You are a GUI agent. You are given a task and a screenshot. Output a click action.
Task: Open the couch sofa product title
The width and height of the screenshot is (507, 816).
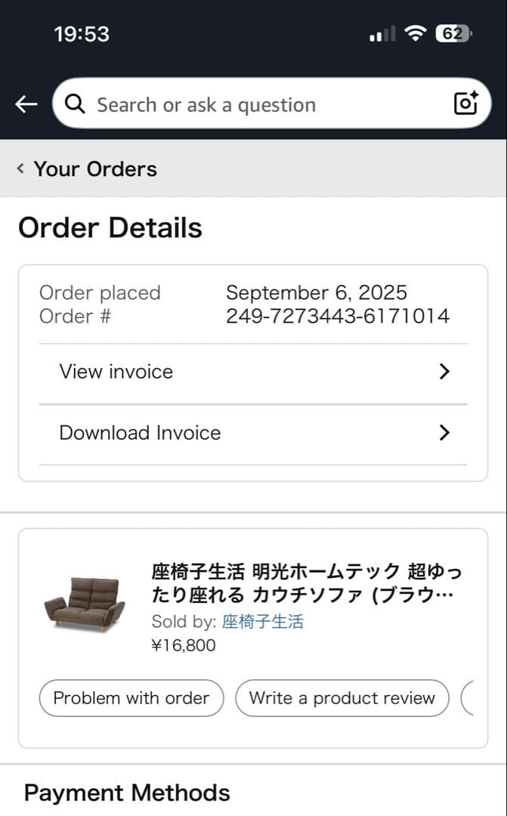pos(306,583)
